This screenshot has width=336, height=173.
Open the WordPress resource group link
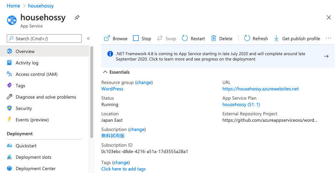(x=112, y=89)
